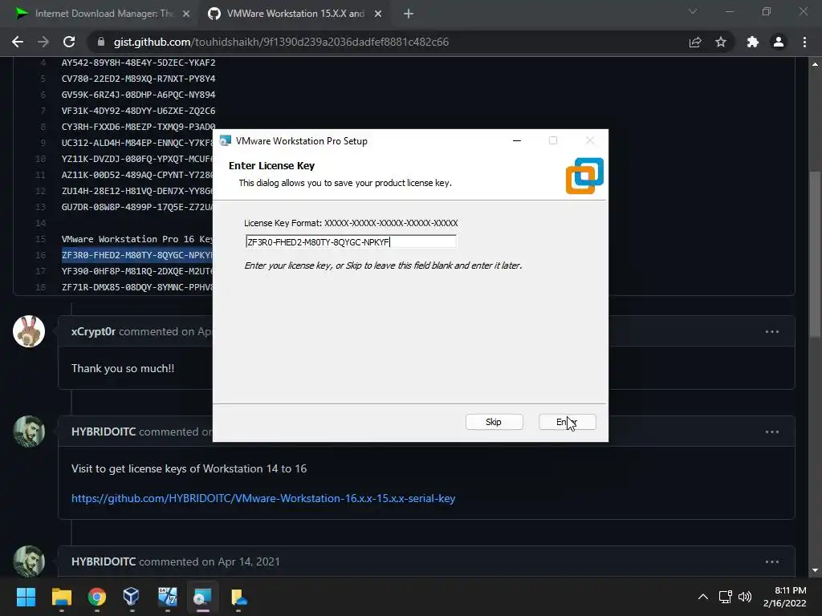
Task: Select key CV780-22ED2-M89XQ-R7NXT-PY8Y4 line
Action: (x=138, y=79)
